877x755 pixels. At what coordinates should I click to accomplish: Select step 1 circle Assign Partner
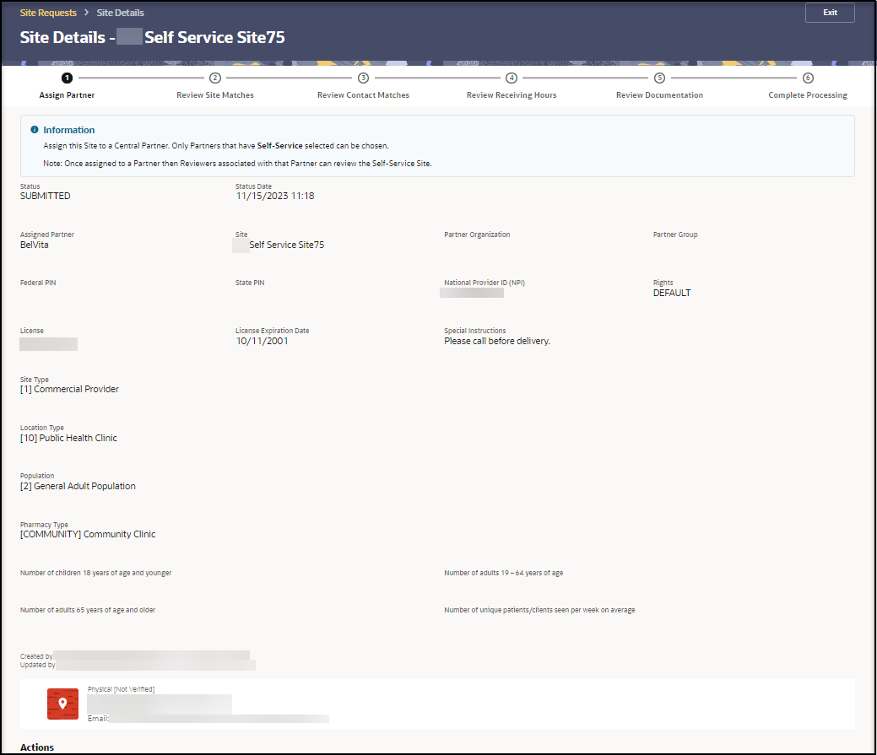click(x=68, y=78)
